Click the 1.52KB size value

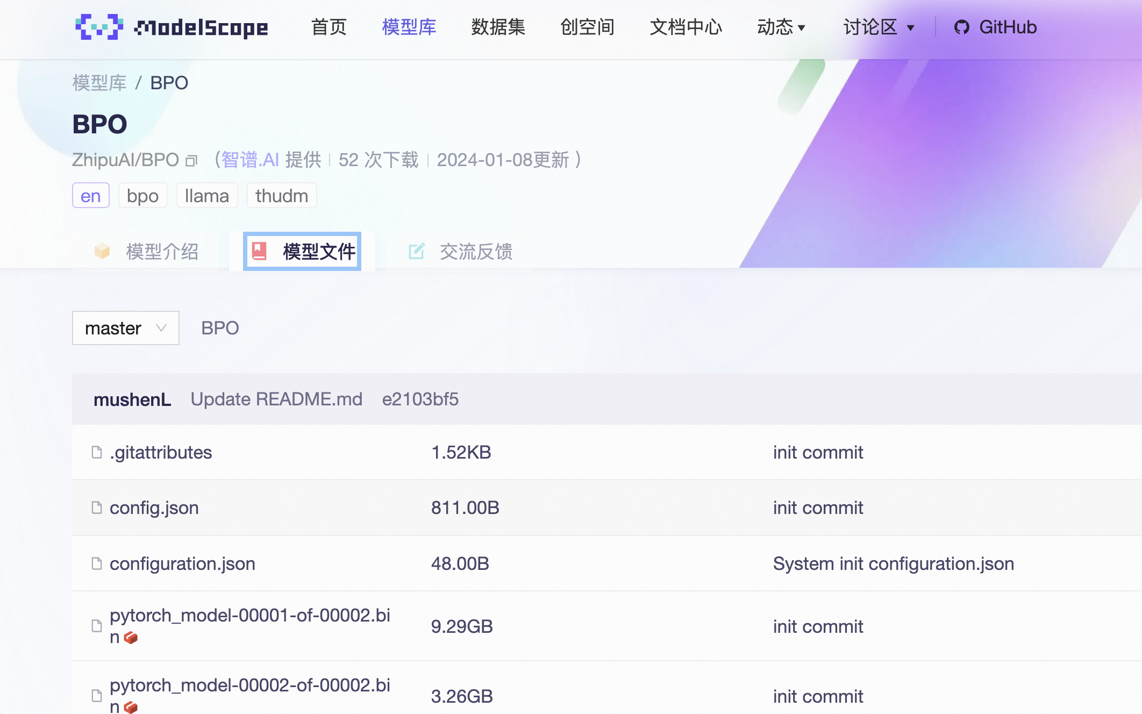click(x=461, y=452)
